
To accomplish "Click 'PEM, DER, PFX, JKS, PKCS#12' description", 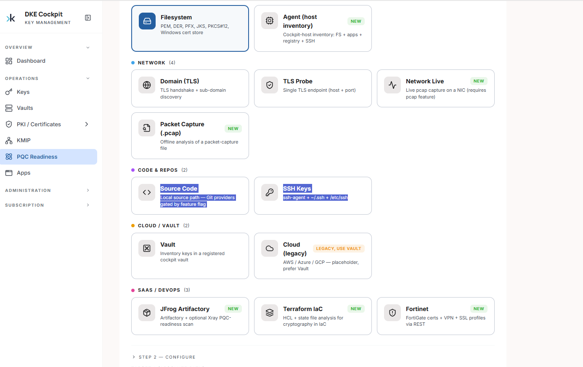I will click(x=195, y=29).
